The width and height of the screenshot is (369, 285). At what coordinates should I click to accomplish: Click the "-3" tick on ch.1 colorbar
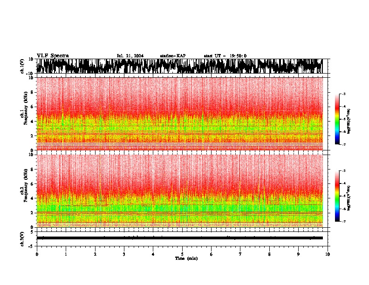(344, 94)
